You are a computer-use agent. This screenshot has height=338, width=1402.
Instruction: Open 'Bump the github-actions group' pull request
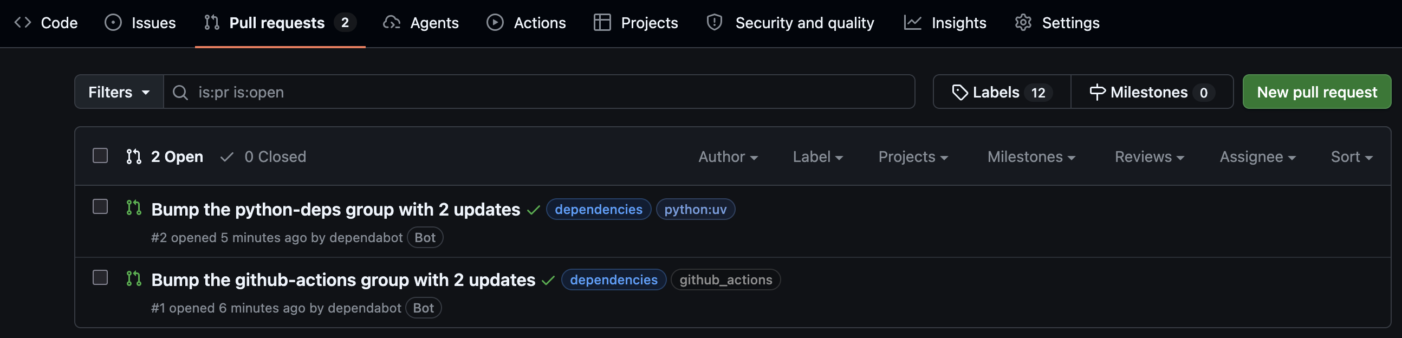click(x=343, y=279)
